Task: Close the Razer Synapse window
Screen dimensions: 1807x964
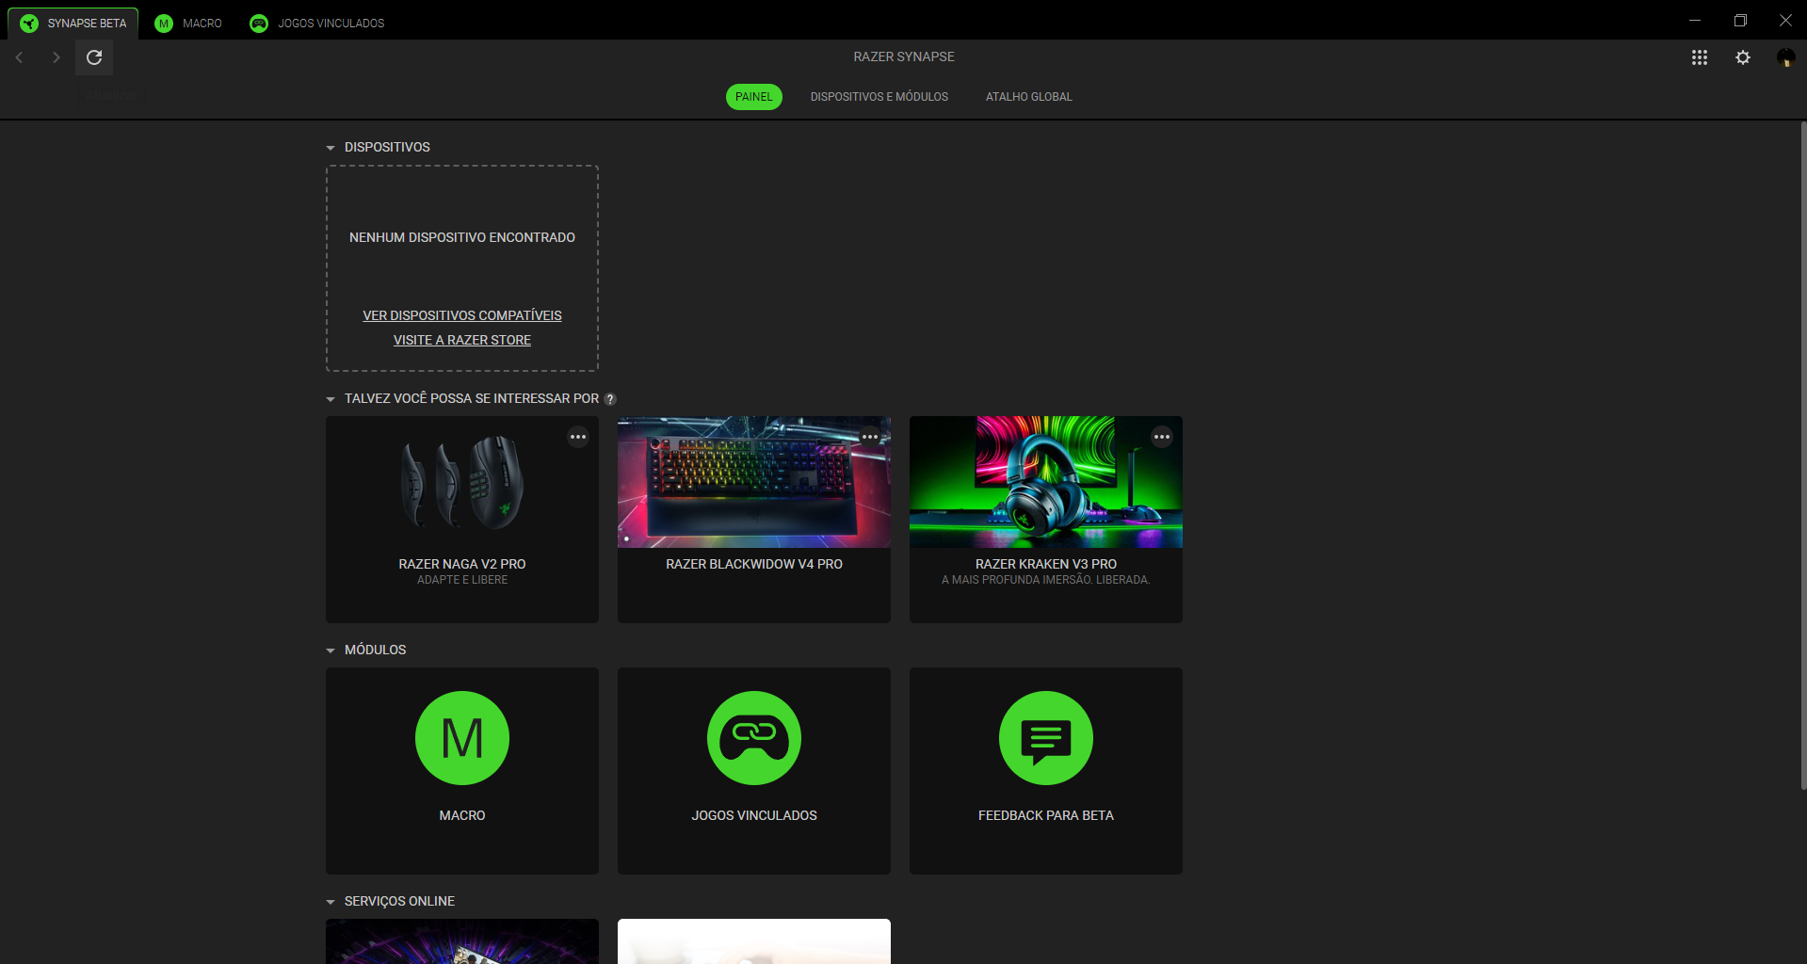Action: click(x=1785, y=20)
